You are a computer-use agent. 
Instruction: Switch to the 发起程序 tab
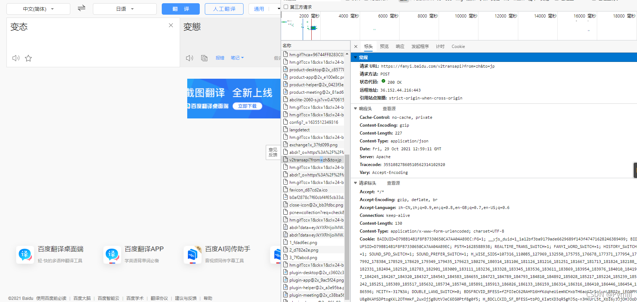(420, 47)
